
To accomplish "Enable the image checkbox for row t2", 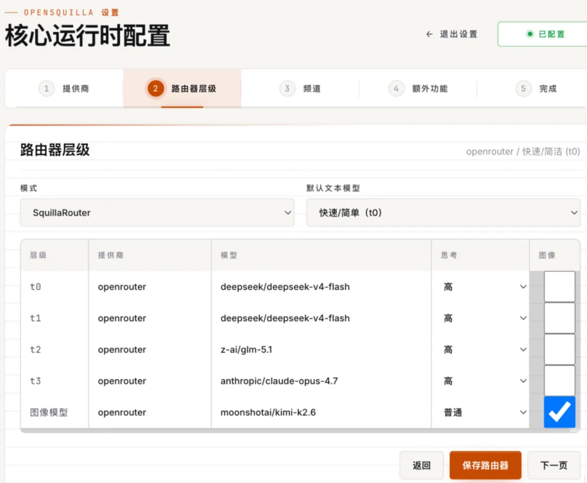I will point(559,349).
